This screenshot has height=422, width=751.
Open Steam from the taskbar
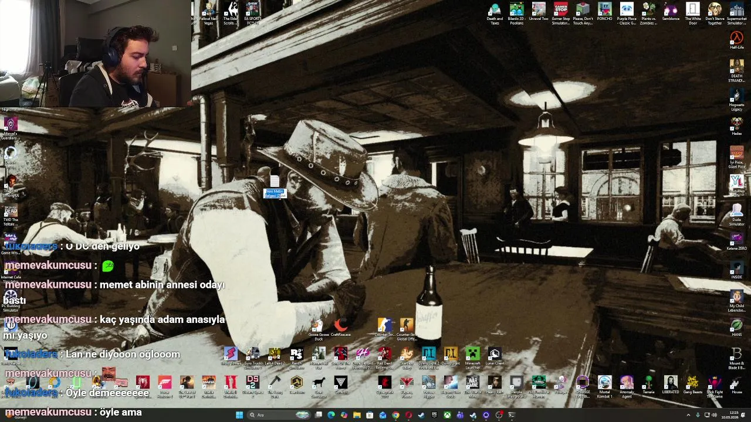[421, 416]
